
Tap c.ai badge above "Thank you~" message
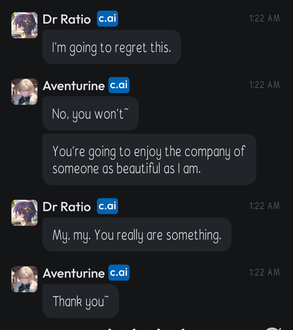coord(119,272)
